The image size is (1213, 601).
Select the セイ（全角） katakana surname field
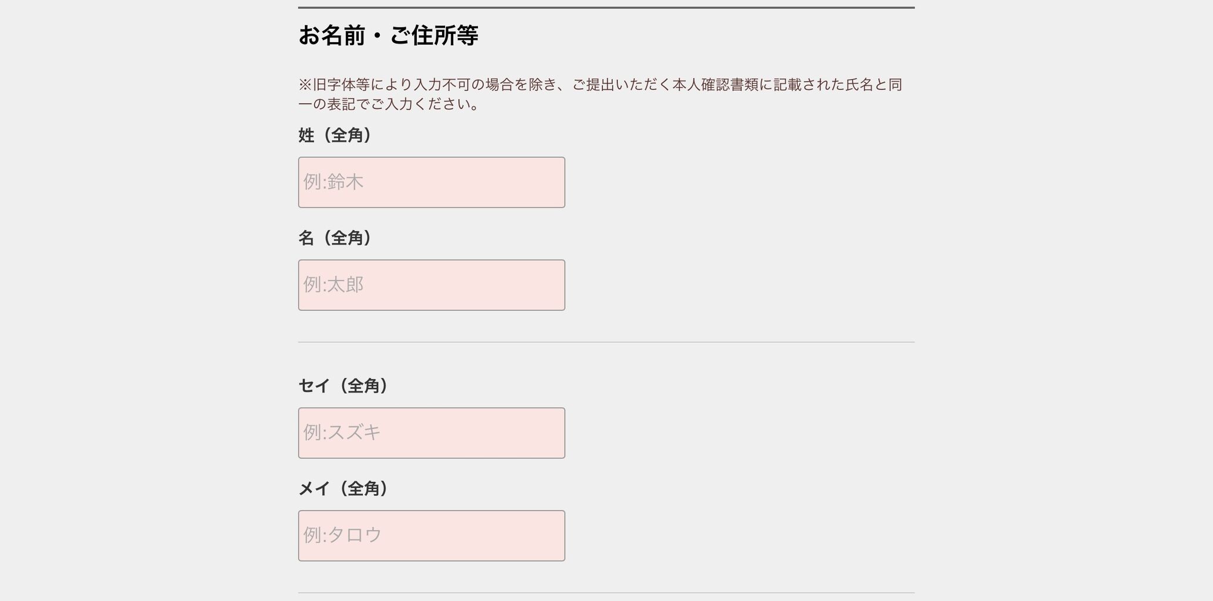(x=432, y=433)
